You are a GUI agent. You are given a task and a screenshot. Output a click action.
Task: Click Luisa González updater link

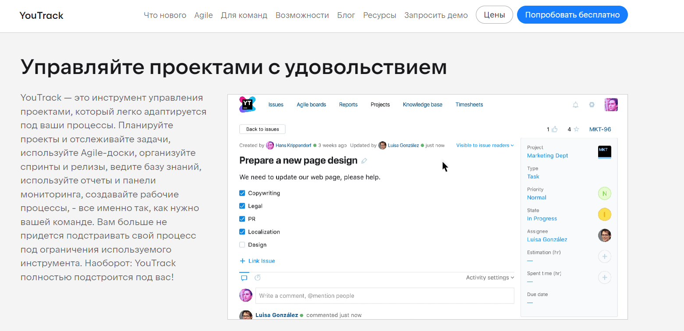click(x=403, y=145)
